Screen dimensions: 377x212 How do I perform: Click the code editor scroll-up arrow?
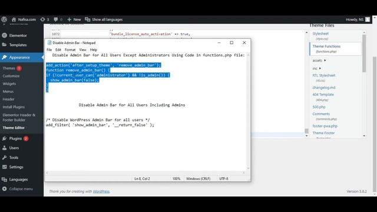coord(306,32)
